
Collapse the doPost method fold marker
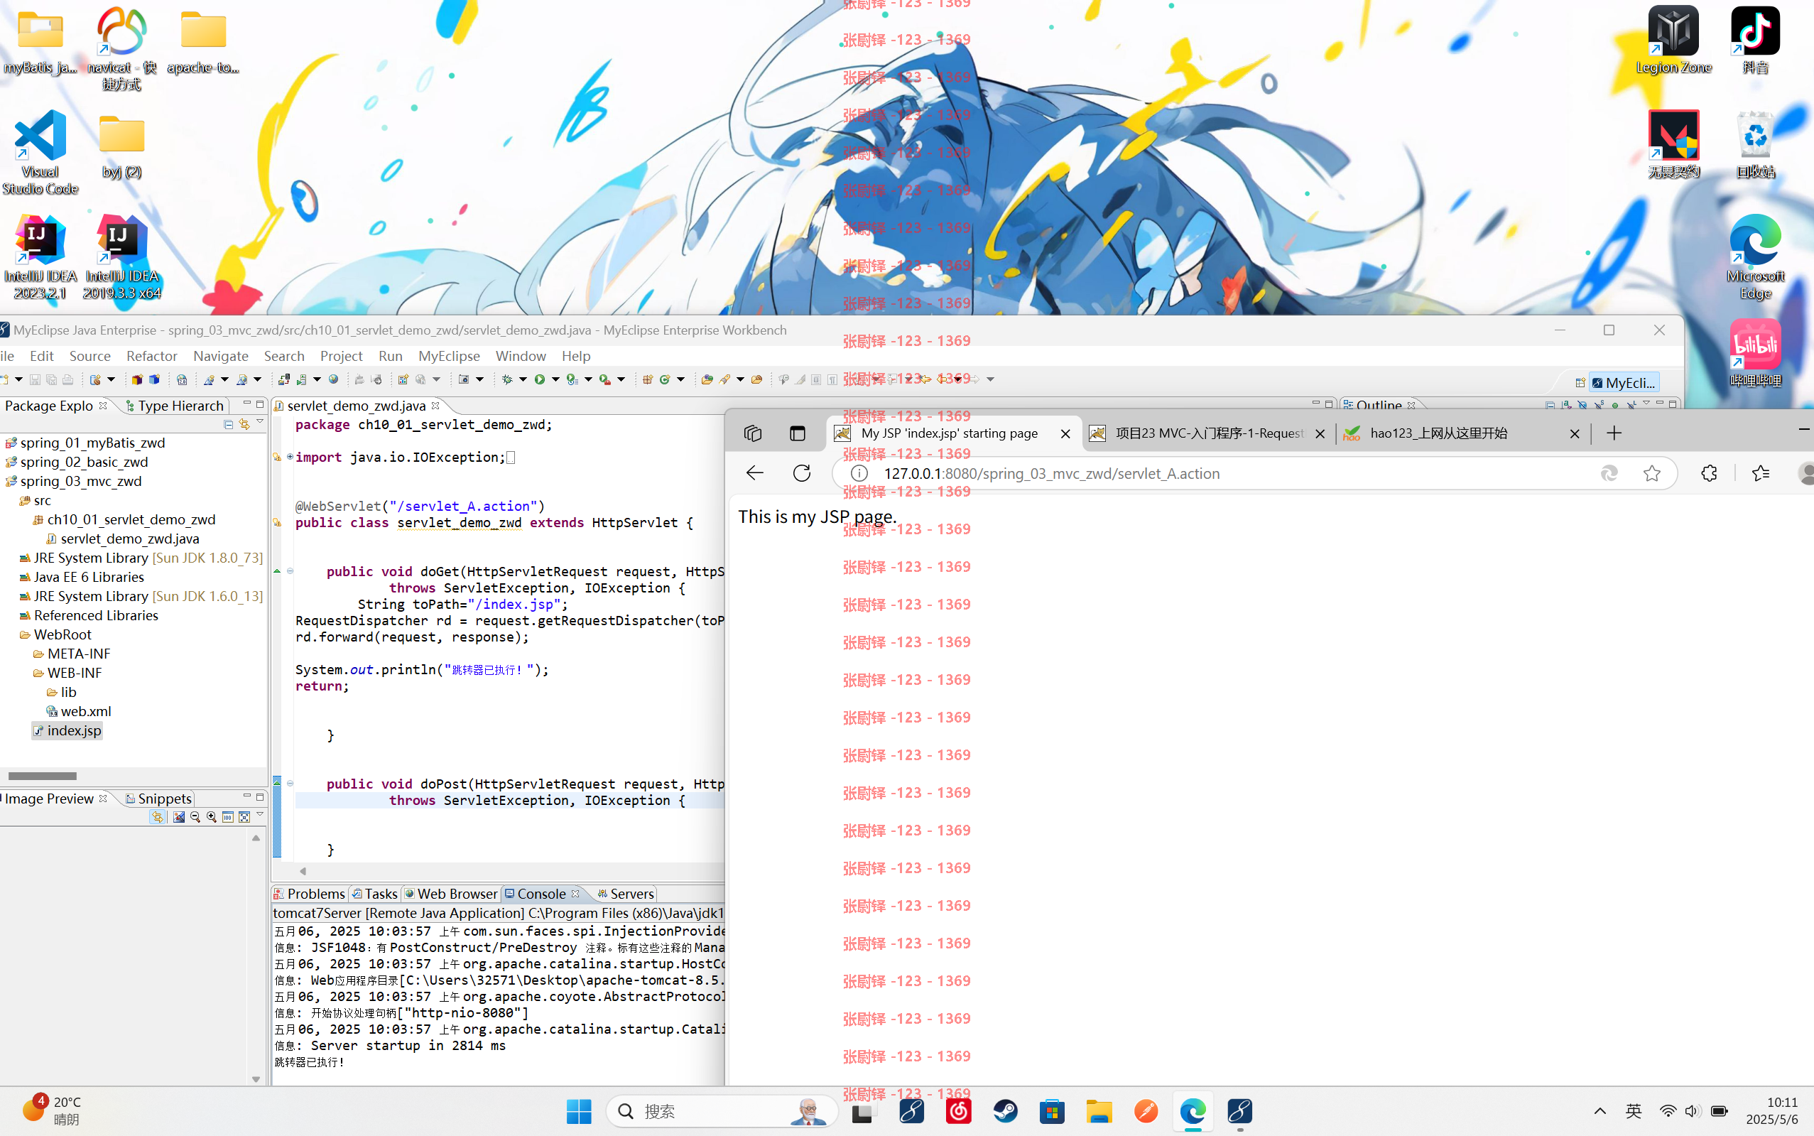pos(290,784)
